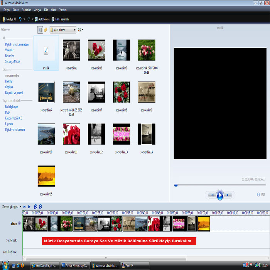
Task: Select the muzik file thumbnail
Action: pos(46,52)
